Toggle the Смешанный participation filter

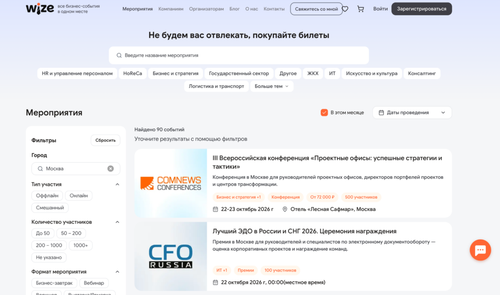coord(50,208)
